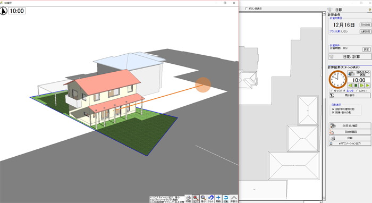Click the blue reset view arrow icon
This screenshot has height=203, width=372.
211,199
